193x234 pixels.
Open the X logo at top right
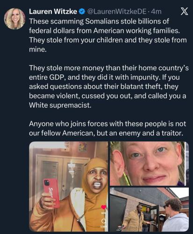[184, 11]
